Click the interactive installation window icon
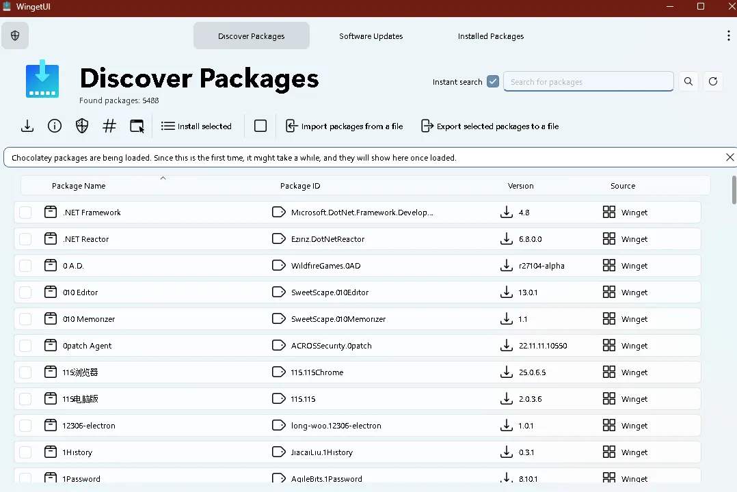The height and width of the screenshot is (492, 737). pos(137,126)
